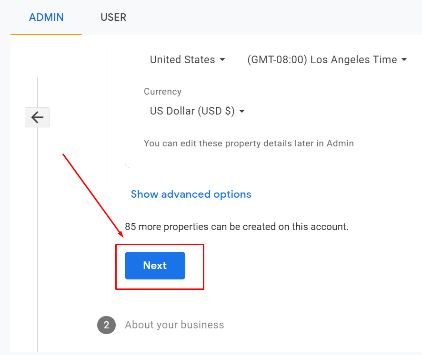Click the back arrow icon button
422x355 pixels.
point(37,117)
